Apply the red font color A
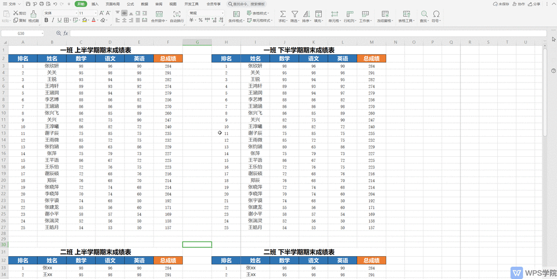Viewport: 557px width, 279px height. click(93, 20)
